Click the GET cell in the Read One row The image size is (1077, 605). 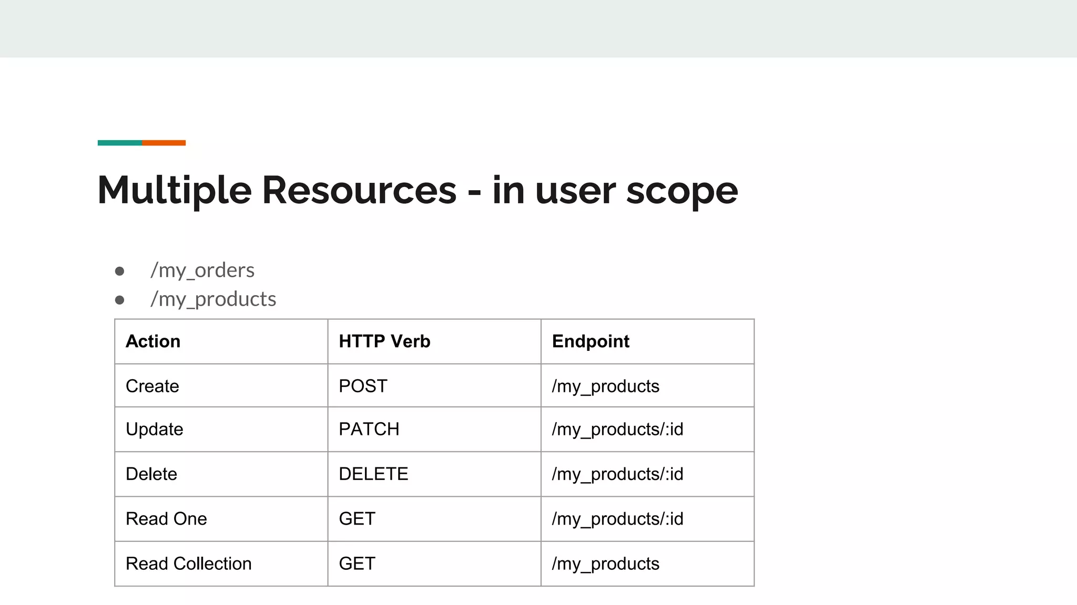tap(434, 519)
